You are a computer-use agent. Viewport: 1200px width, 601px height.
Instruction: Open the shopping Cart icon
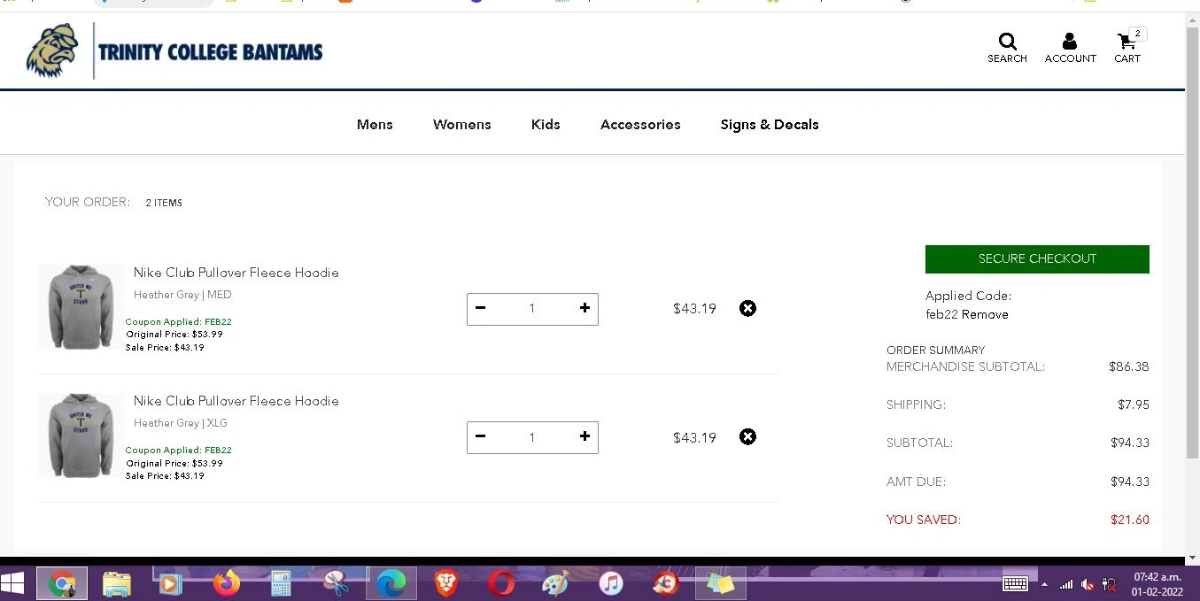coord(1127,48)
